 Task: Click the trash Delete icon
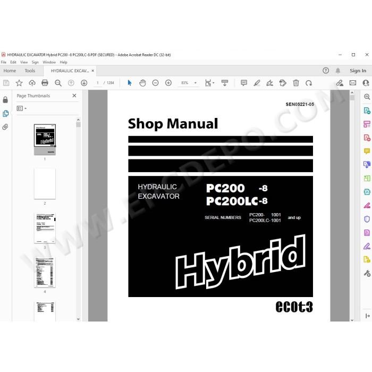(296, 83)
